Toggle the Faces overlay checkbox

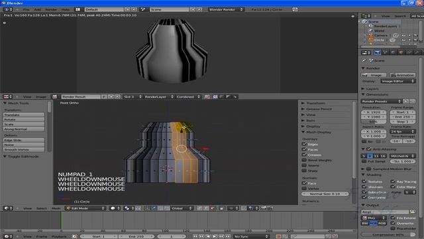(304, 149)
